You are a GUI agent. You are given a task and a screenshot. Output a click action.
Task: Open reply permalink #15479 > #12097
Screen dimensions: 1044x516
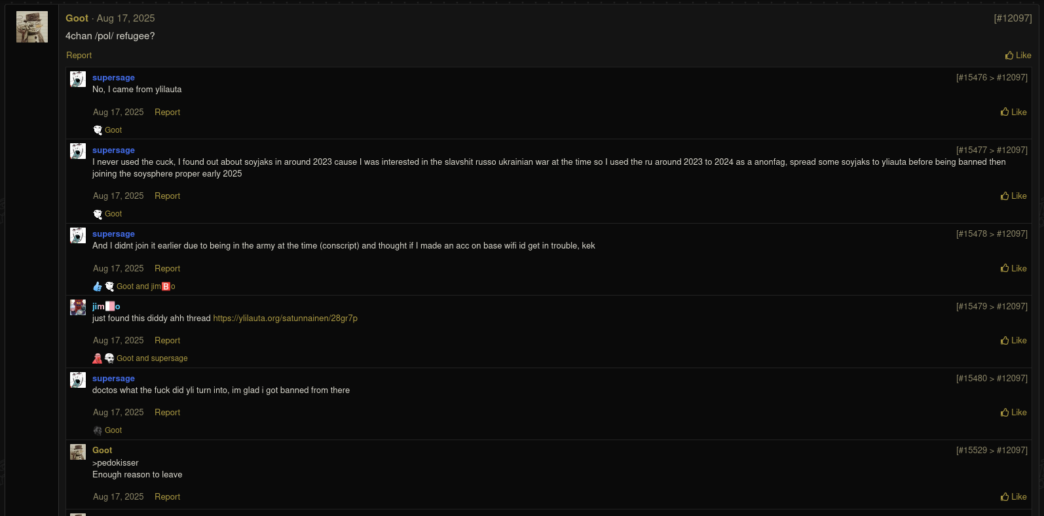tap(991, 307)
